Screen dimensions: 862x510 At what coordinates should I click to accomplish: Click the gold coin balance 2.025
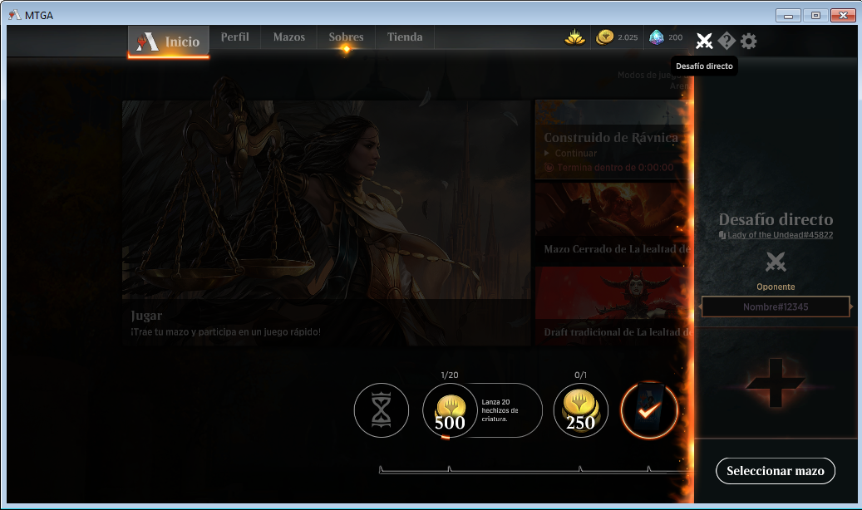[x=617, y=37]
